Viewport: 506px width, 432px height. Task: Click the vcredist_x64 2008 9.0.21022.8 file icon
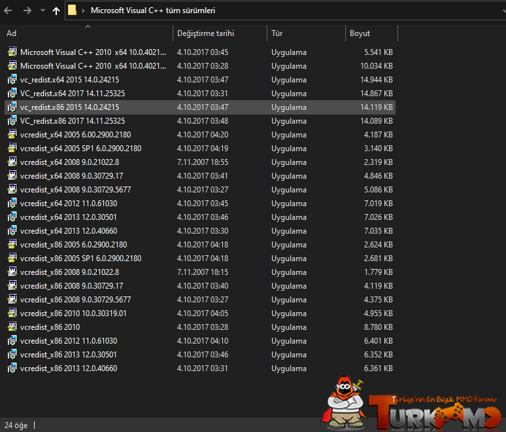click(12, 162)
